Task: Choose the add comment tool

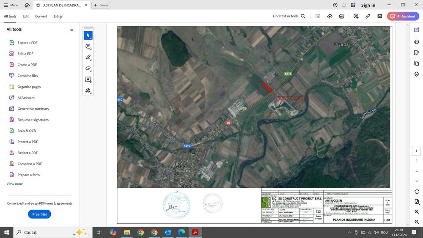Action: tap(88, 47)
